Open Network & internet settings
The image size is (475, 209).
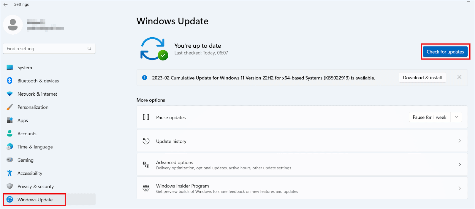[x=49, y=94]
